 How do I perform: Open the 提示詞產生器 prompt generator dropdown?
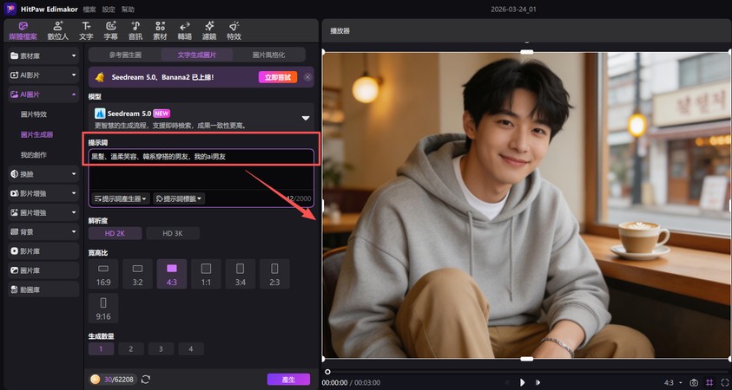pos(121,198)
